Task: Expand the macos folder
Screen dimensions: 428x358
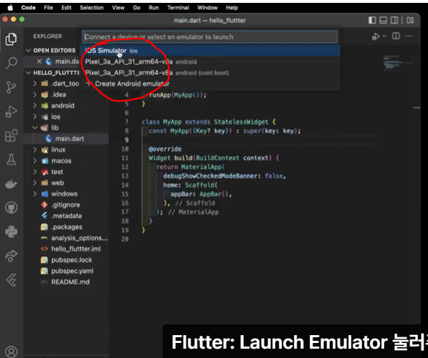Action: tap(34, 160)
